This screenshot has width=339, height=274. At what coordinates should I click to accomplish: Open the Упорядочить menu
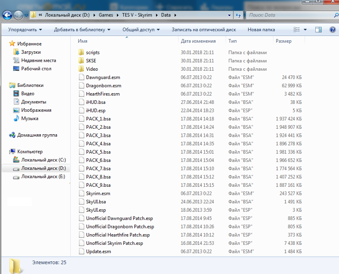25,30
